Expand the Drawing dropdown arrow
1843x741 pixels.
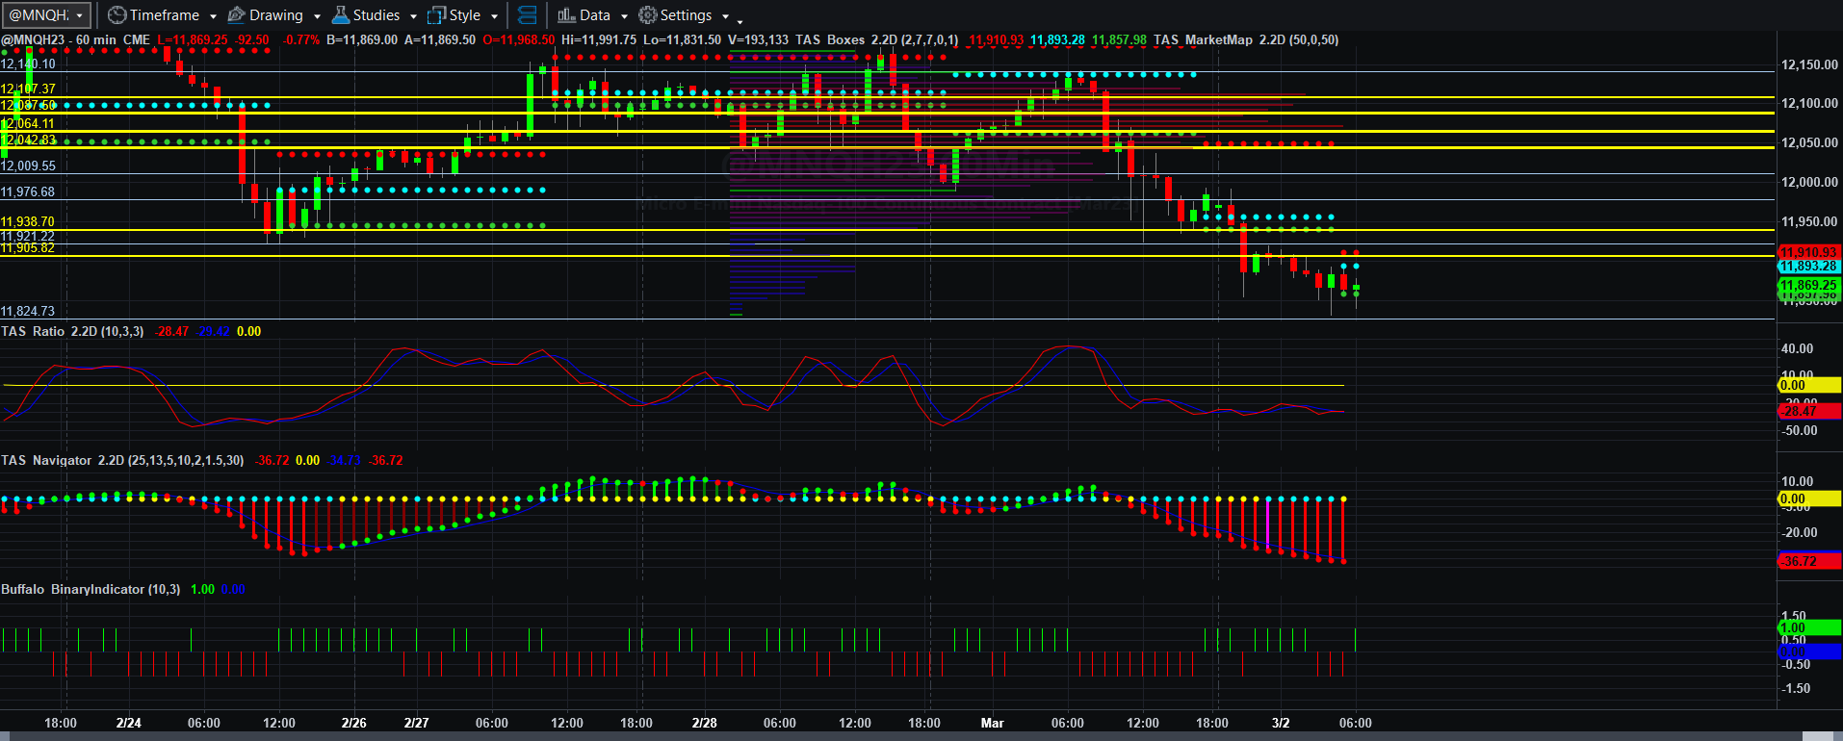point(315,16)
